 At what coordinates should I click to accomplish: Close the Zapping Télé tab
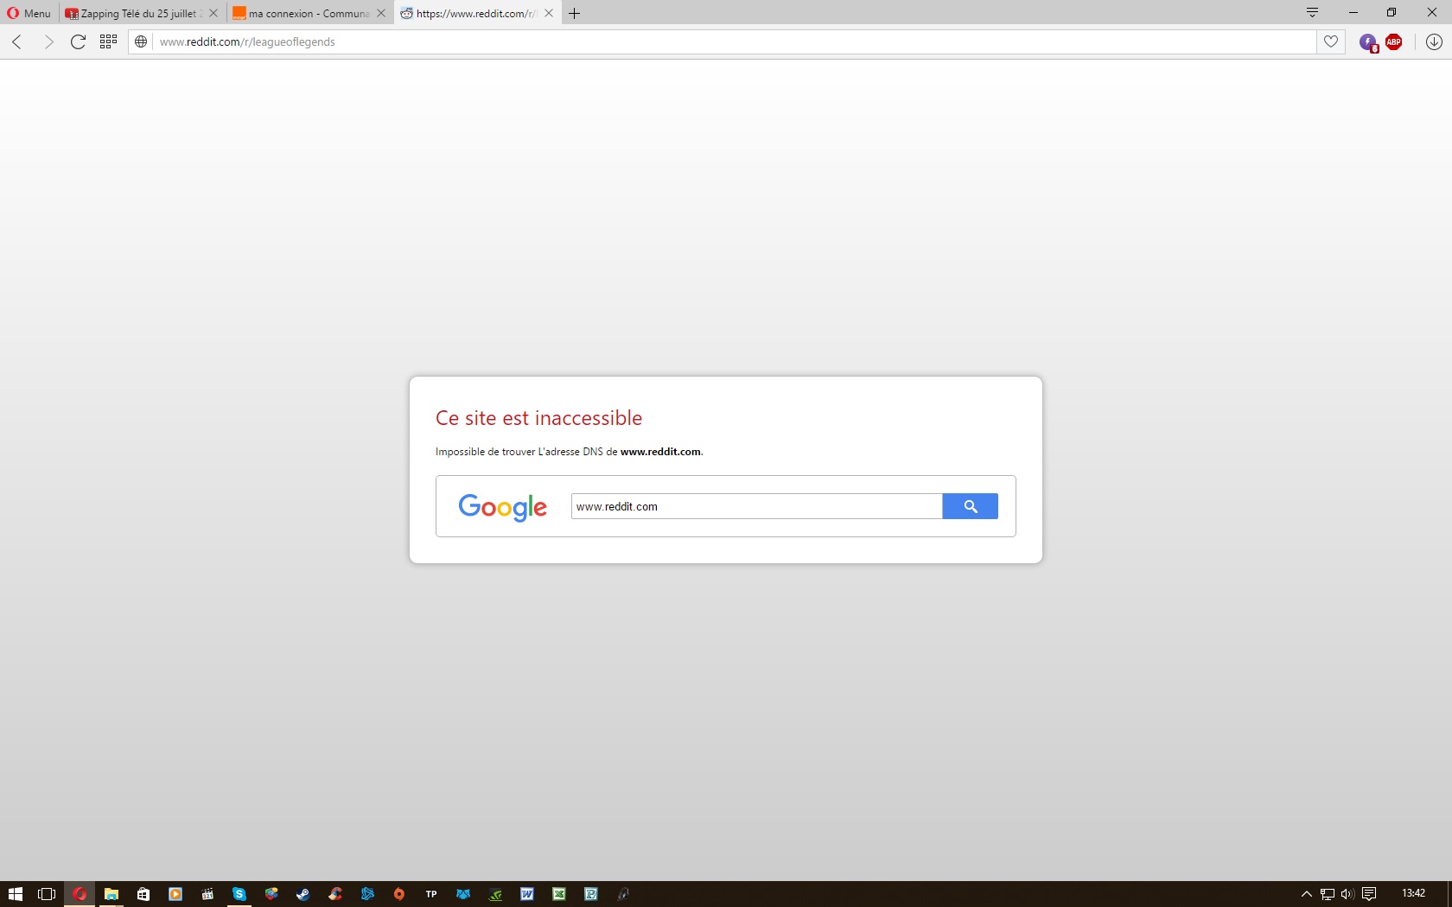point(213,13)
